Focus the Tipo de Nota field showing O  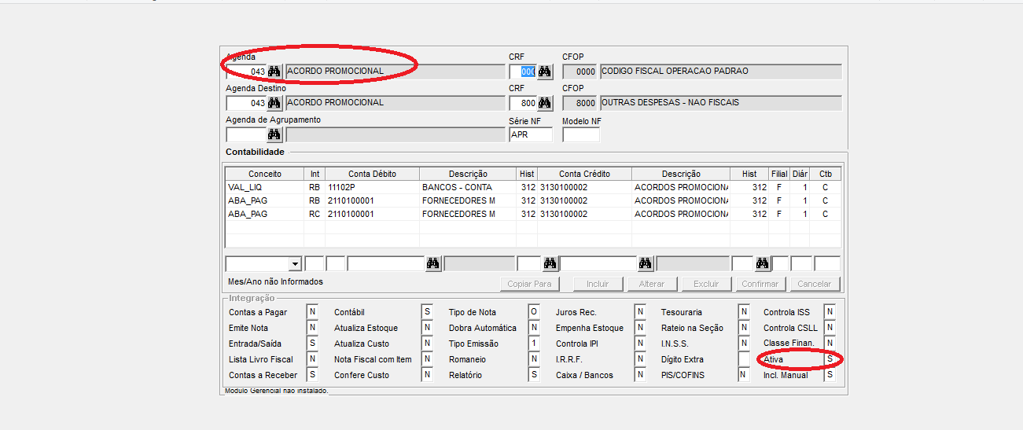pyautogui.click(x=534, y=312)
